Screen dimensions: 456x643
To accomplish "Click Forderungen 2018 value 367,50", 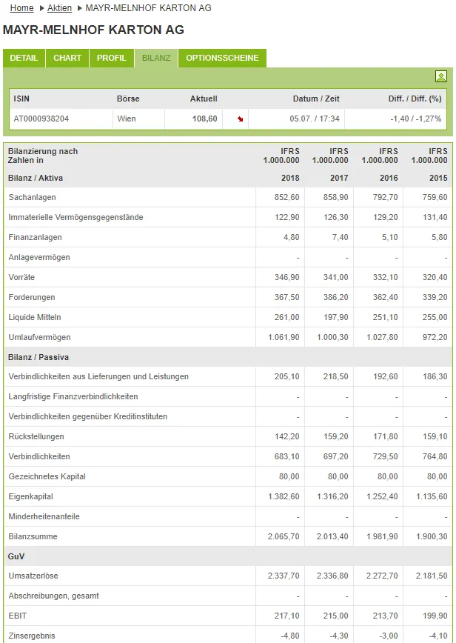I will tap(286, 297).
